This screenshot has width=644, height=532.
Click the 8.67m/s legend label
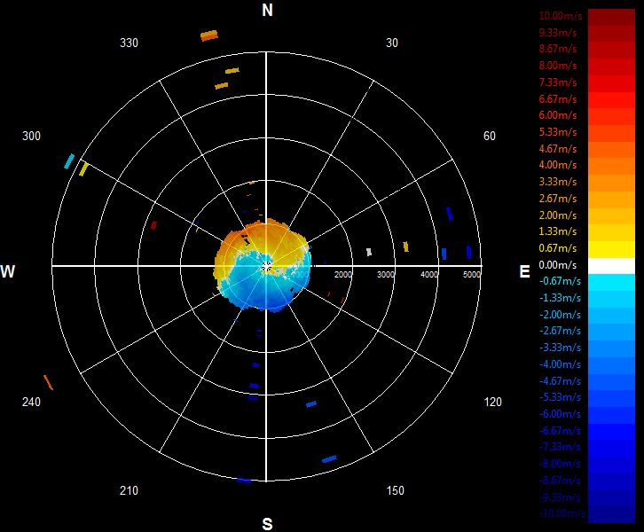[558, 49]
